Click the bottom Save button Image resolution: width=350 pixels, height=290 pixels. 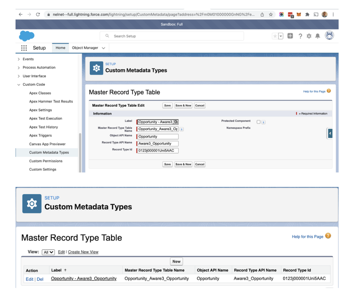(x=167, y=164)
